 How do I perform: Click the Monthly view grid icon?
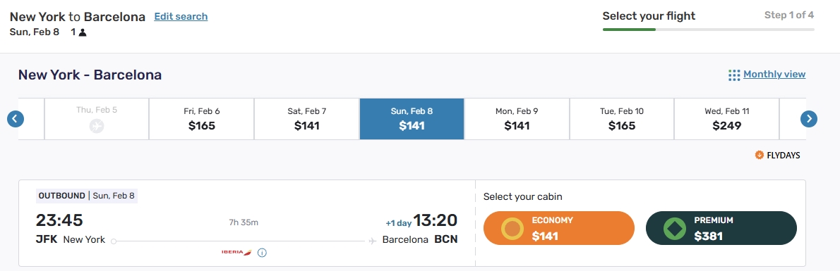(734, 75)
